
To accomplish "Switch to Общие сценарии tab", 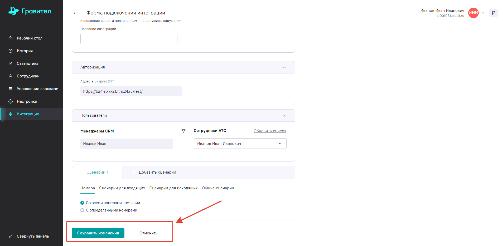I will click(218, 188).
